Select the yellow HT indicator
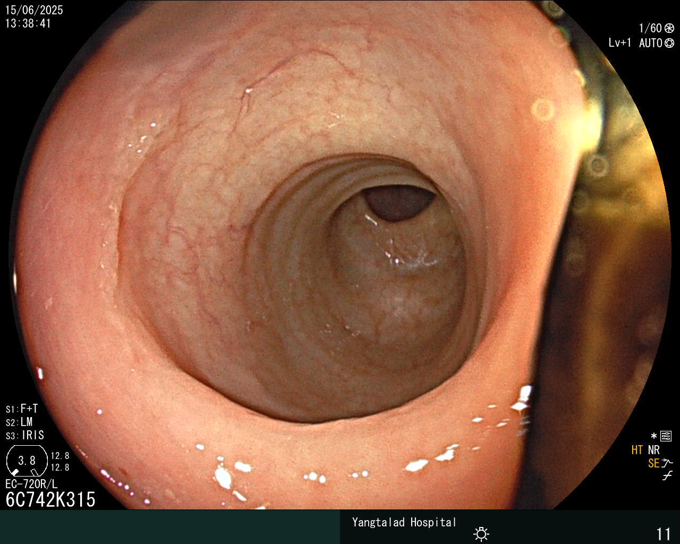 [x=637, y=450]
